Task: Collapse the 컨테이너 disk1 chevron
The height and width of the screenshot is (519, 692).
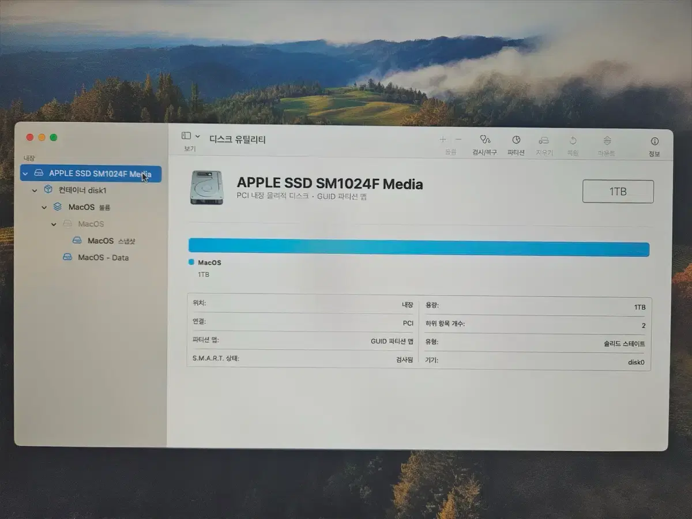Action: [35, 190]
